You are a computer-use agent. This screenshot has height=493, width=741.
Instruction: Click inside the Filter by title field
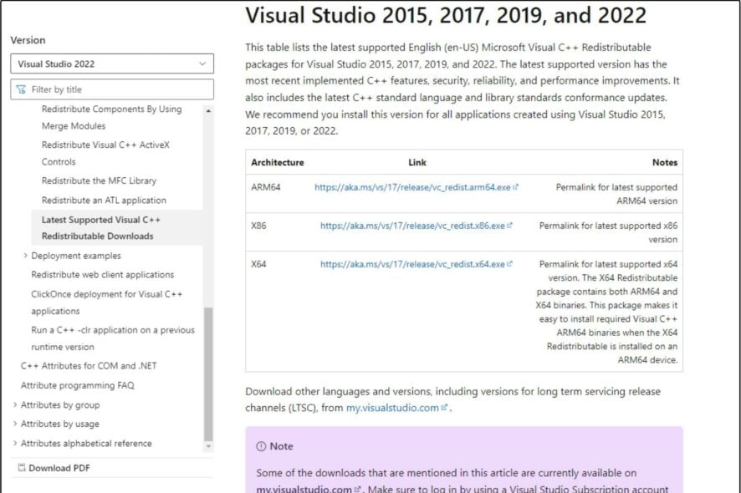(109, 89)
